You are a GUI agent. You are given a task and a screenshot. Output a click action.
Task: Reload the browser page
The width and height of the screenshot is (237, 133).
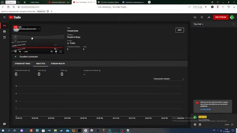[x=14, y=7]
